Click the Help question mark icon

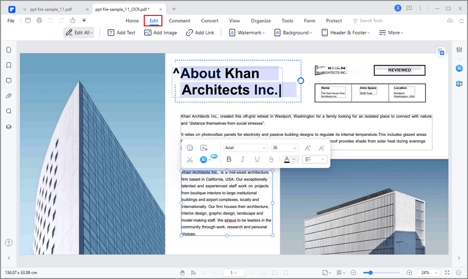[9, 243]
